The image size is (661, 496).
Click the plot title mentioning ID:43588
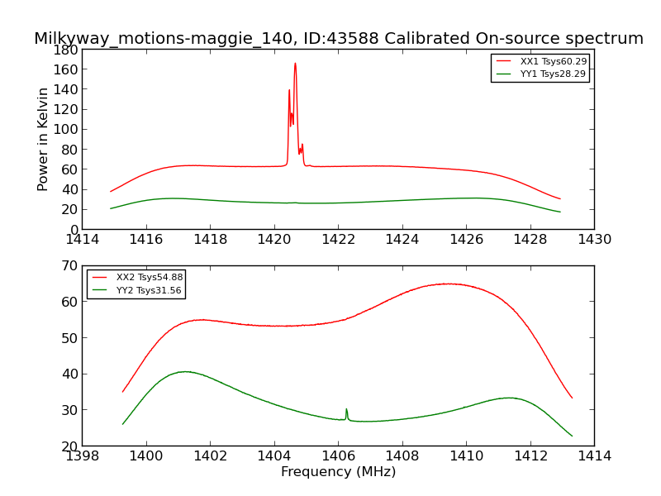pos(339,38)
